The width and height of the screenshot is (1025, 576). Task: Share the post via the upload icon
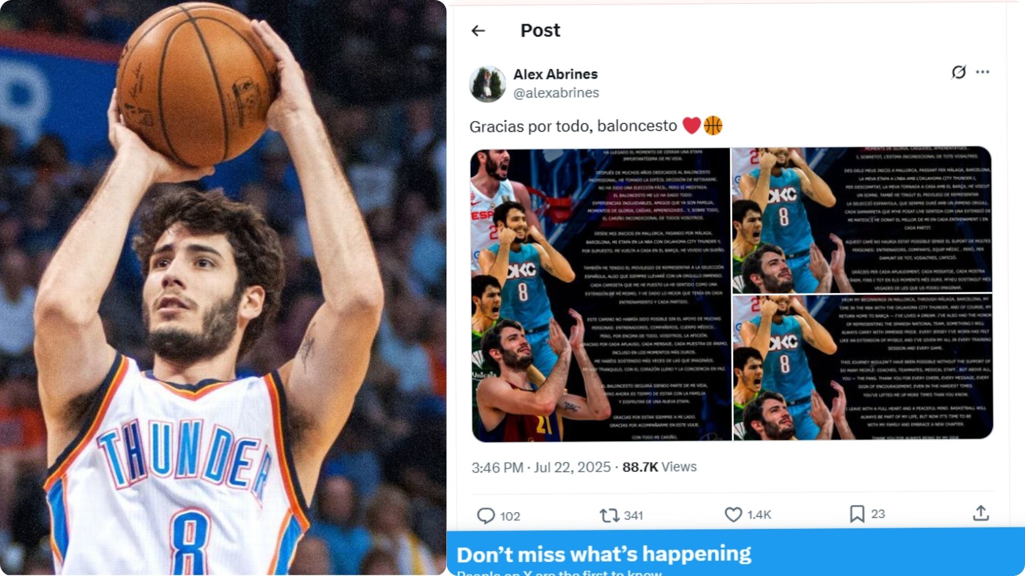981,513
